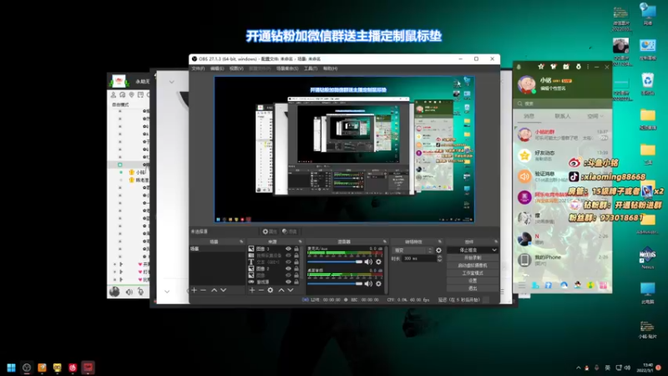The height and width of the screenshot is (376, 668).
Task: Open the 视图(V) menu in OBS
Action: tap(236, 69)
